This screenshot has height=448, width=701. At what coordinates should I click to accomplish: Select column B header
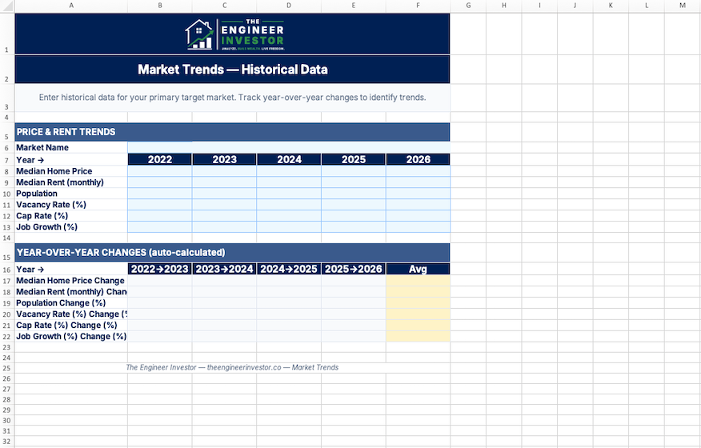(159, 6)
